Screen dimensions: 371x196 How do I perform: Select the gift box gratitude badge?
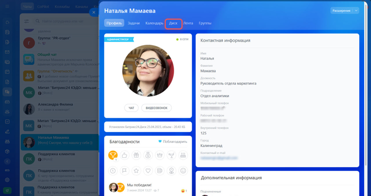136,155
